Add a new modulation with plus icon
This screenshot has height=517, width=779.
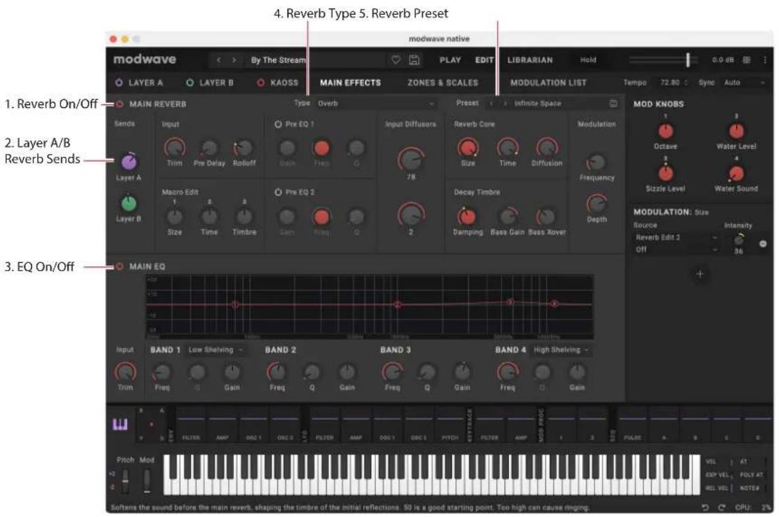point(700,273)
